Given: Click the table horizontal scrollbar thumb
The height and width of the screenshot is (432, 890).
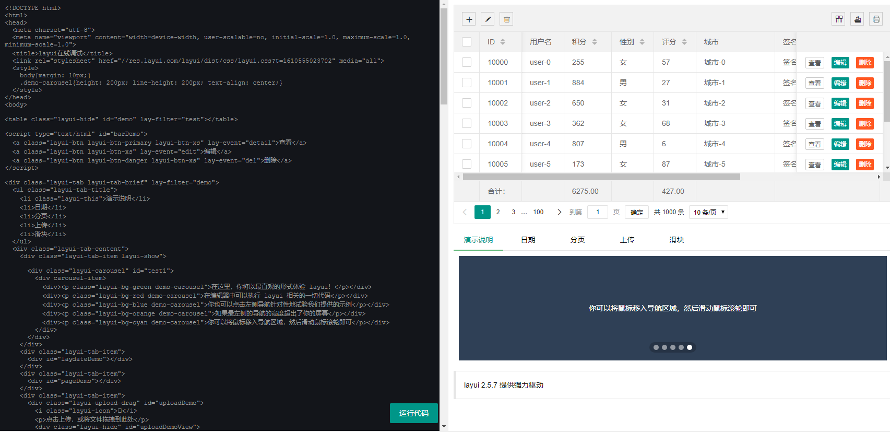Looking at the screenshot, I should click(x=601, y=177).
